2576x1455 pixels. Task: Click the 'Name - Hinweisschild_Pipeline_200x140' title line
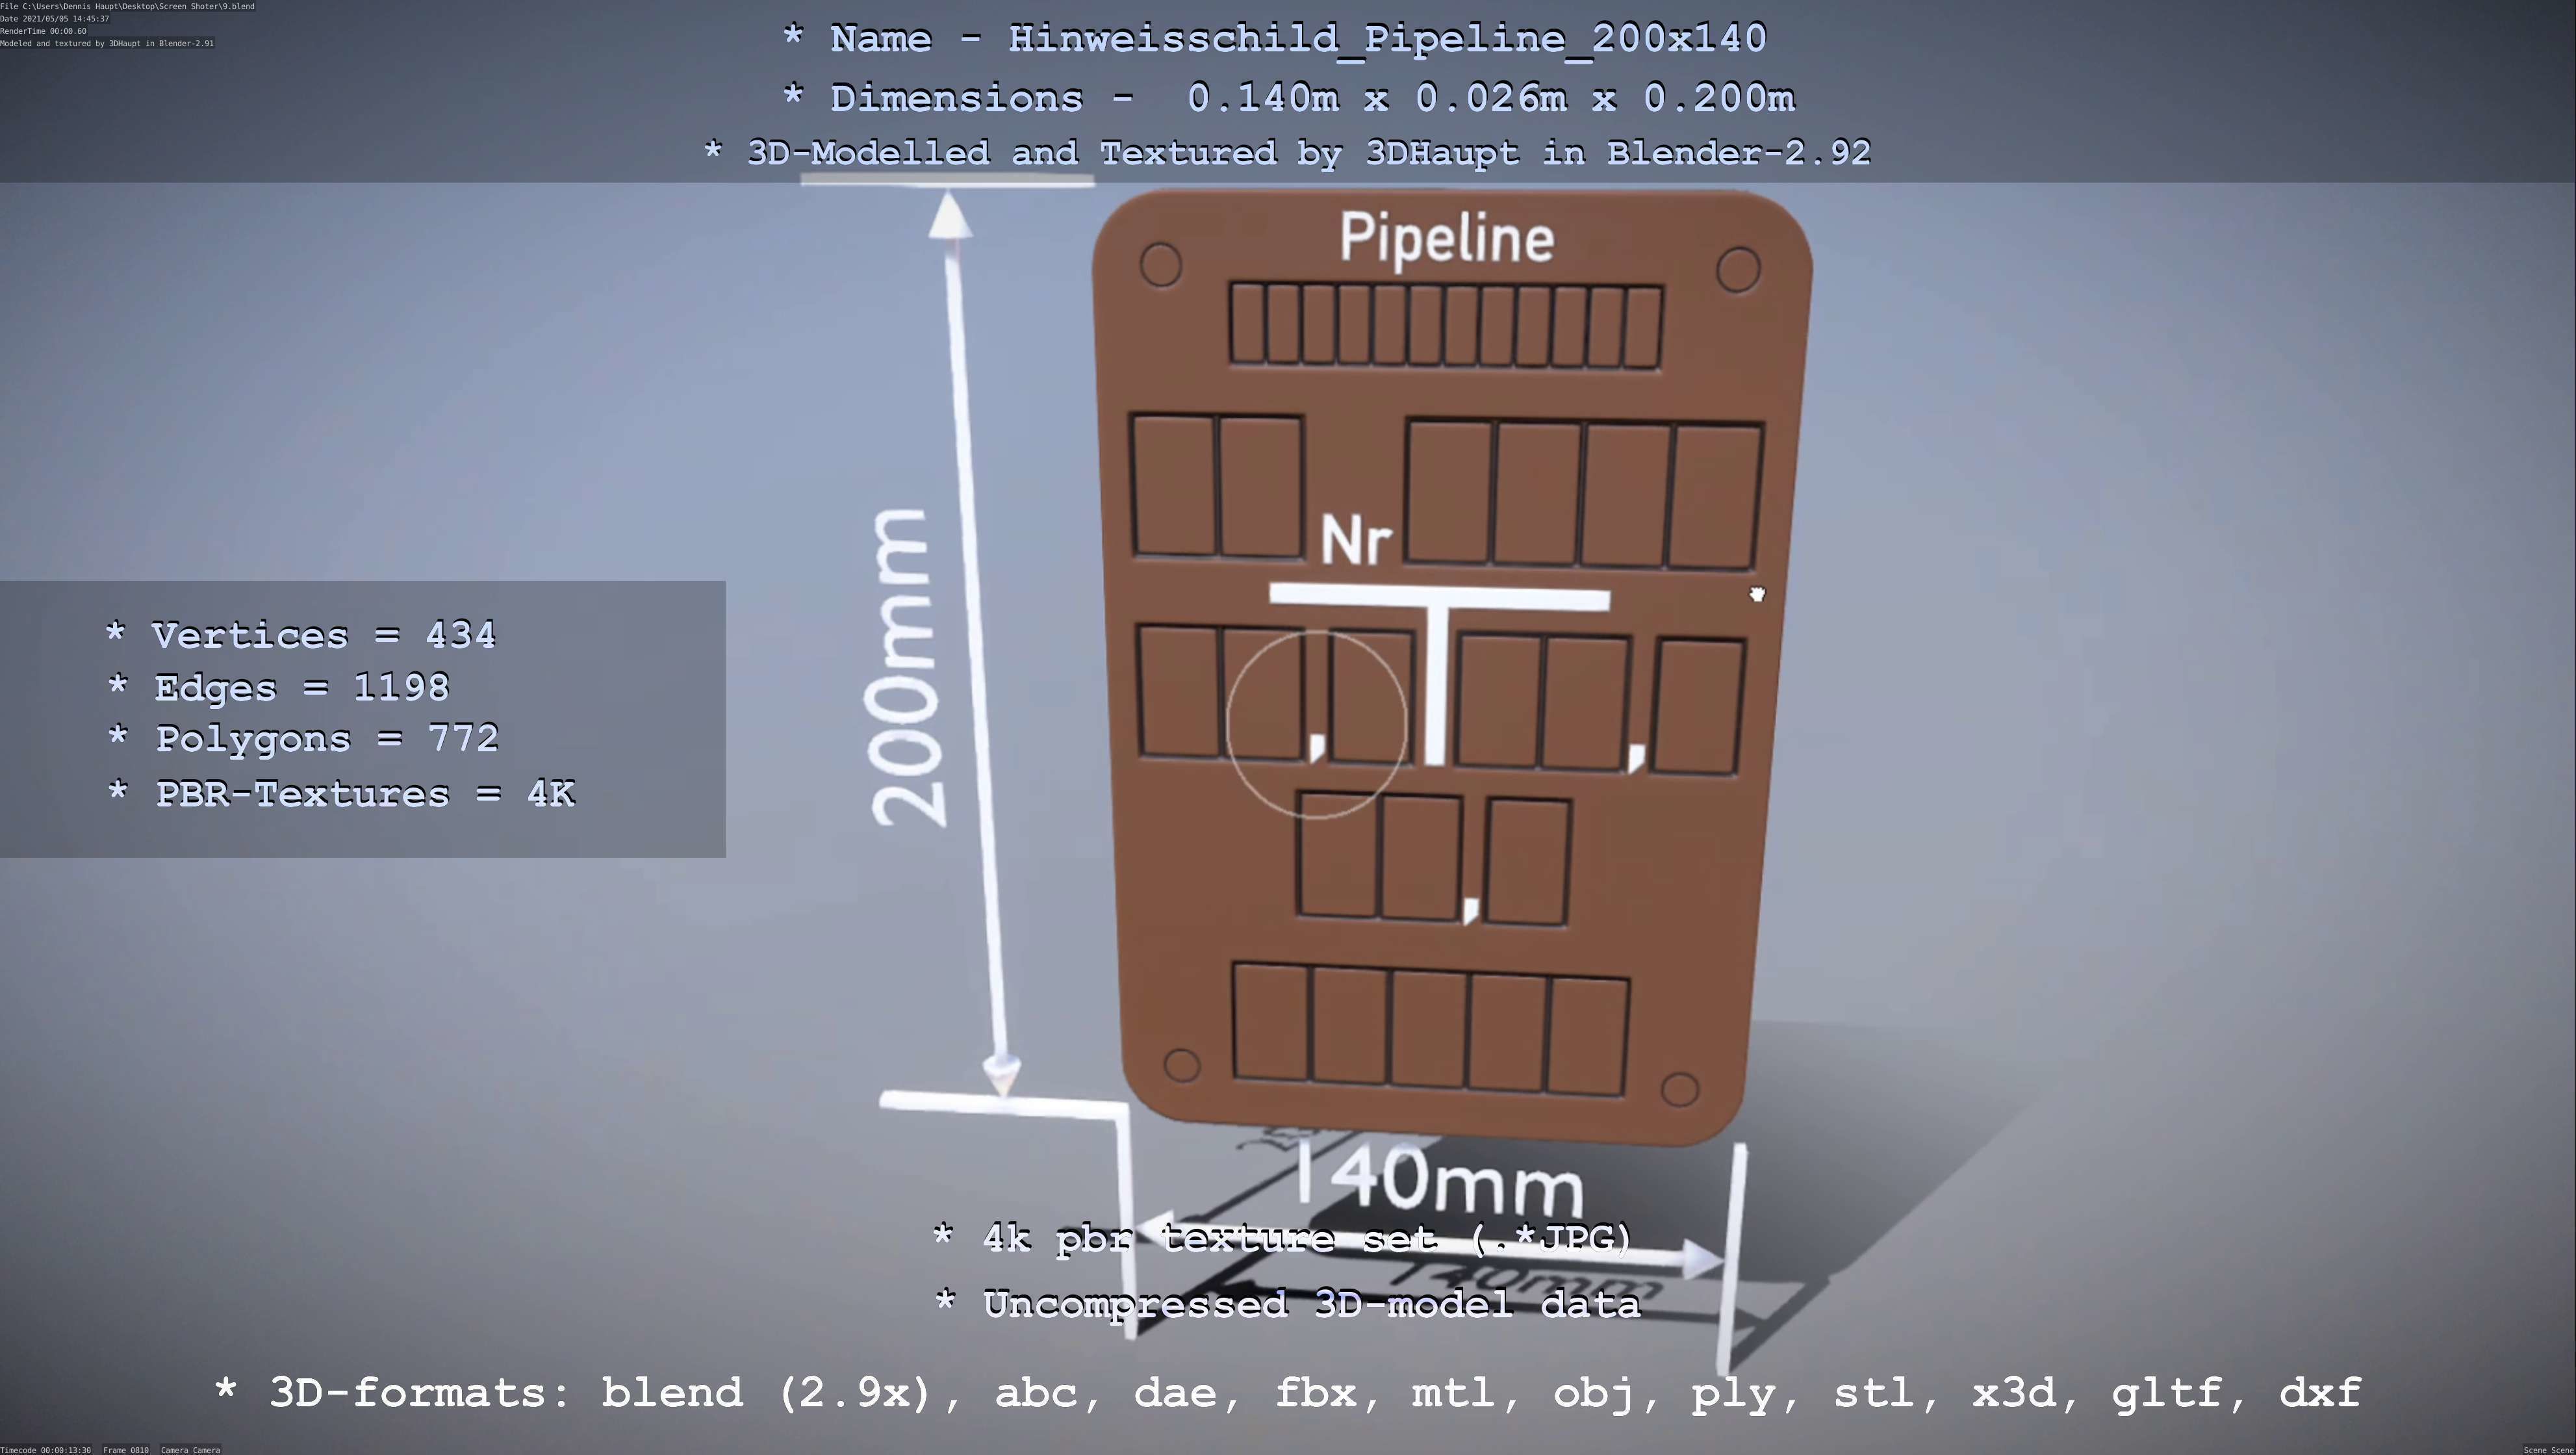tap(1275, 39)
